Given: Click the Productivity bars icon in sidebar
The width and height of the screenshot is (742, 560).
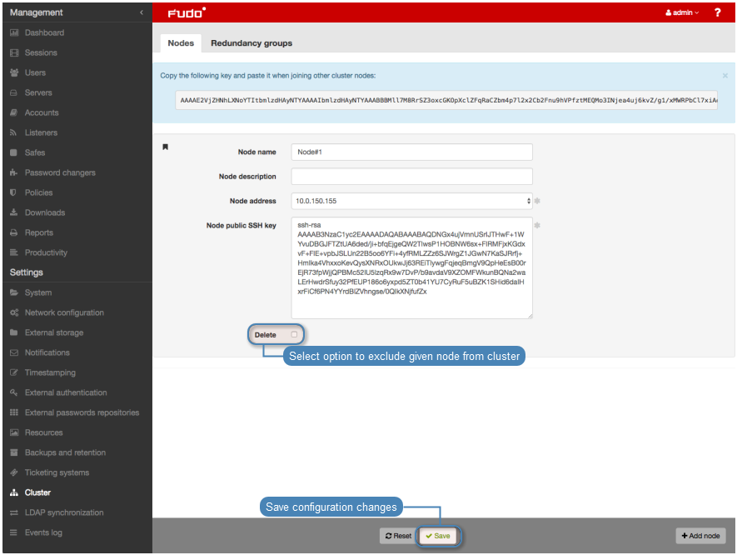Looking at the screenshot, I should pos(13,252).
